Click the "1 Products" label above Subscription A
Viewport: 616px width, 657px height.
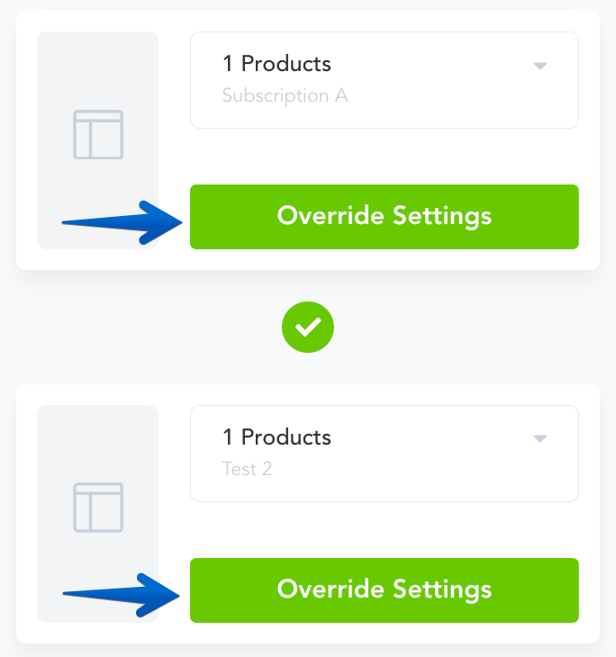coord(276,64)
